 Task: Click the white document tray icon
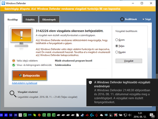point(78,115)
